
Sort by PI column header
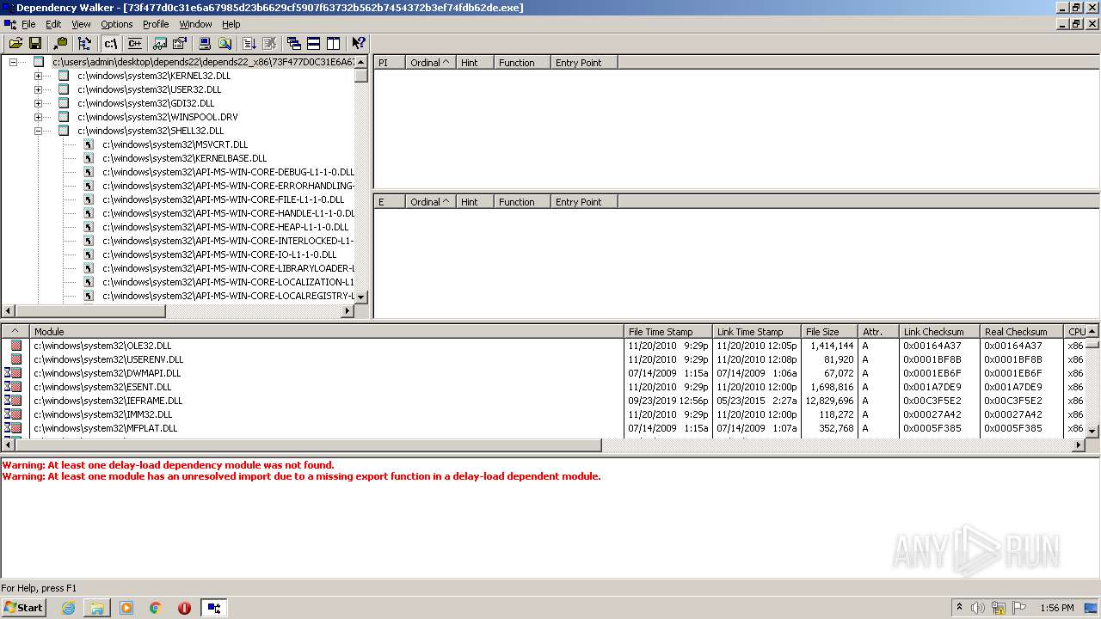click(389, 63)
